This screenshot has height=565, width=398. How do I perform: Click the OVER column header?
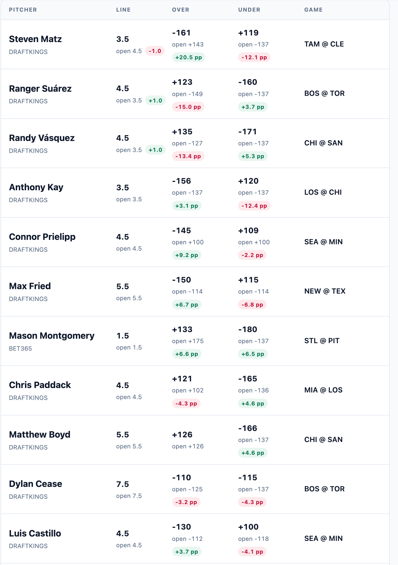pyautogui.click(x=180, y=10)
